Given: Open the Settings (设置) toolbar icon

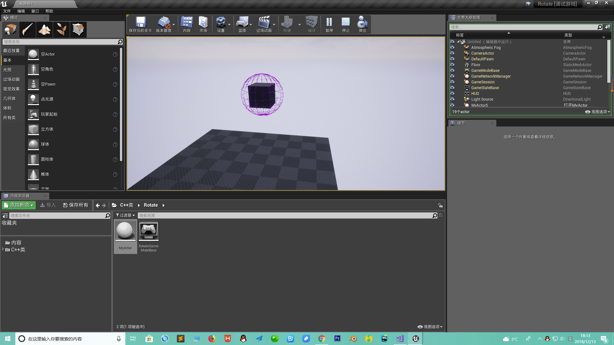Looking at the screenshot, I should click(x=221, y=24).
